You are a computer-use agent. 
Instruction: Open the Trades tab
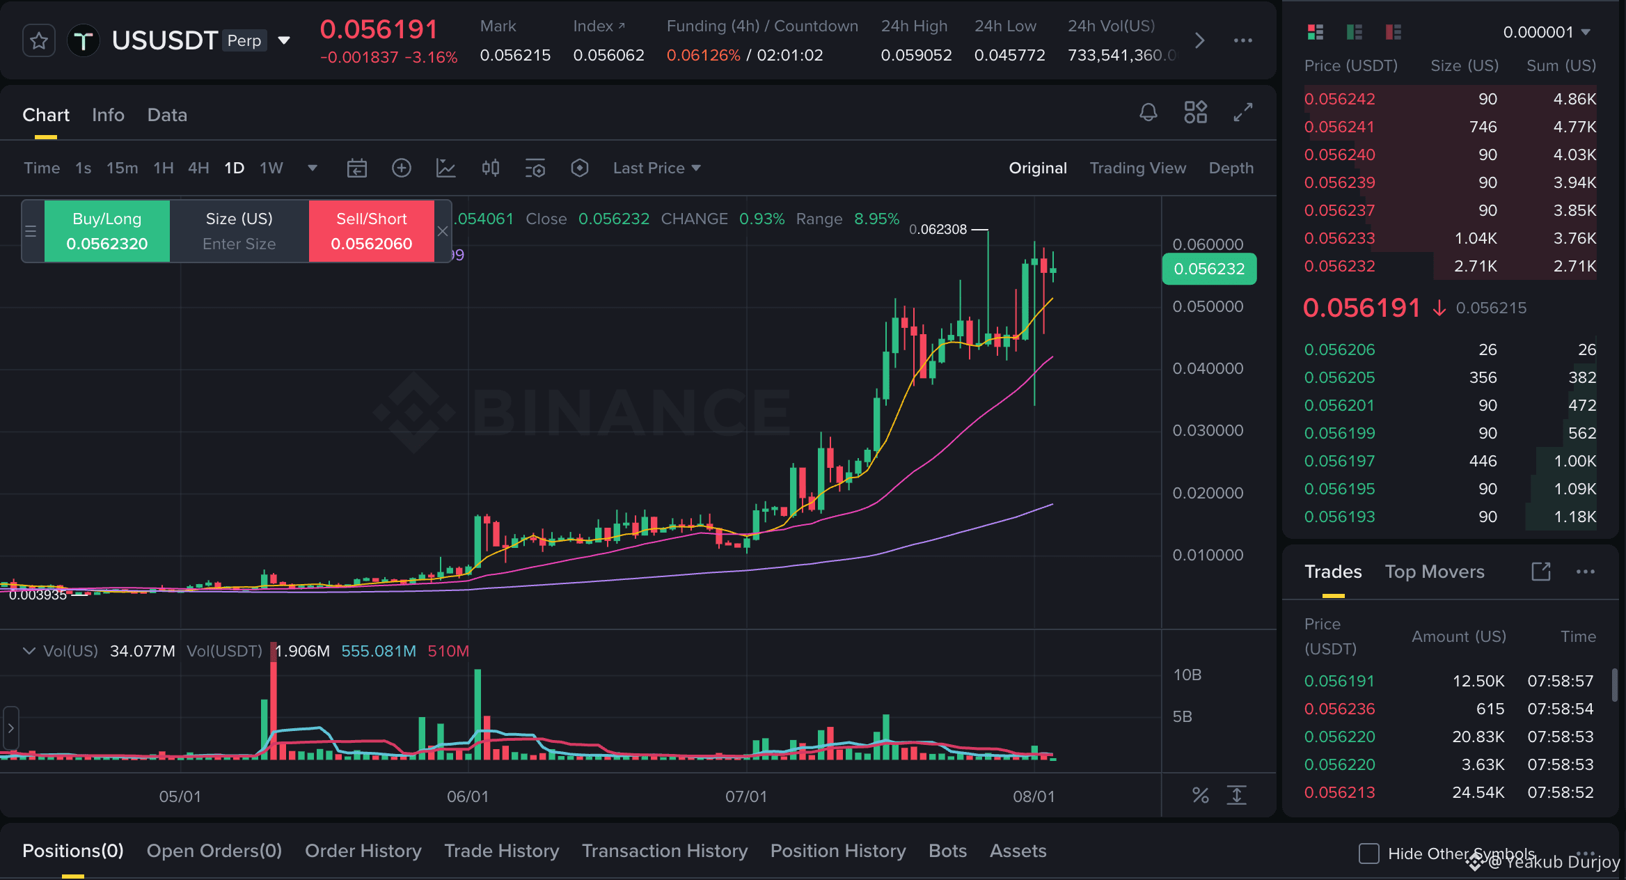point(1333,572)
